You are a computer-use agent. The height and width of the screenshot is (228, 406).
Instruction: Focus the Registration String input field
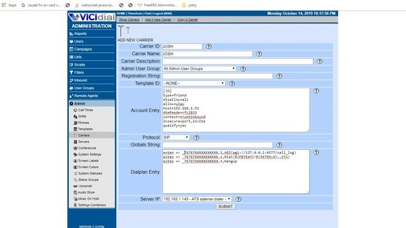tap(218, 76)
